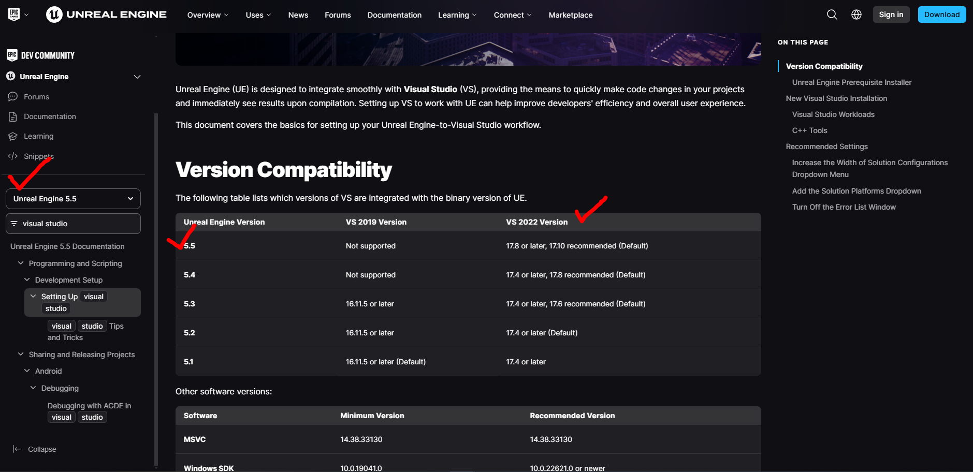This screenshot has width=973, height=472.
Task: Jump to Unreal Engine Prerequisite Installer section
Action: 852,82
